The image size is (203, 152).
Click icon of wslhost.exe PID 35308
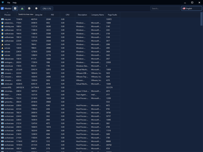(x=2, y=33)
